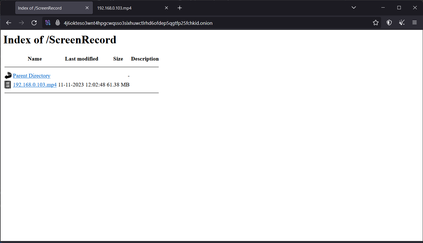Image resolution: width=423 pixels, height=243 pixels.
Task: Click the Name column header
Action: pos(35,59)
